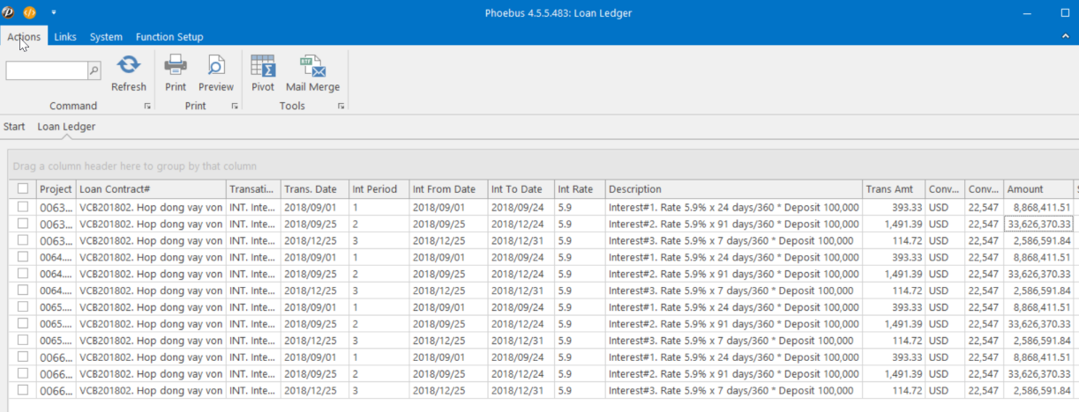Image resolution: width=1079 pixels, height=412 pixels.
Task: Check the first row's checkbox in the ledger
Action: pos(23,207)
